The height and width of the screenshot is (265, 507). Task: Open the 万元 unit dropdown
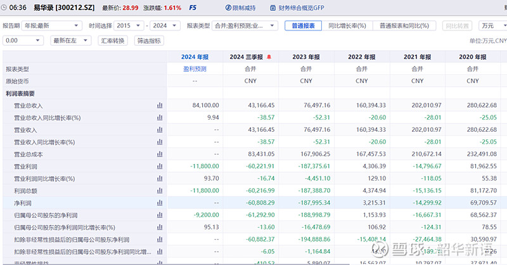[x=493, y=25]
